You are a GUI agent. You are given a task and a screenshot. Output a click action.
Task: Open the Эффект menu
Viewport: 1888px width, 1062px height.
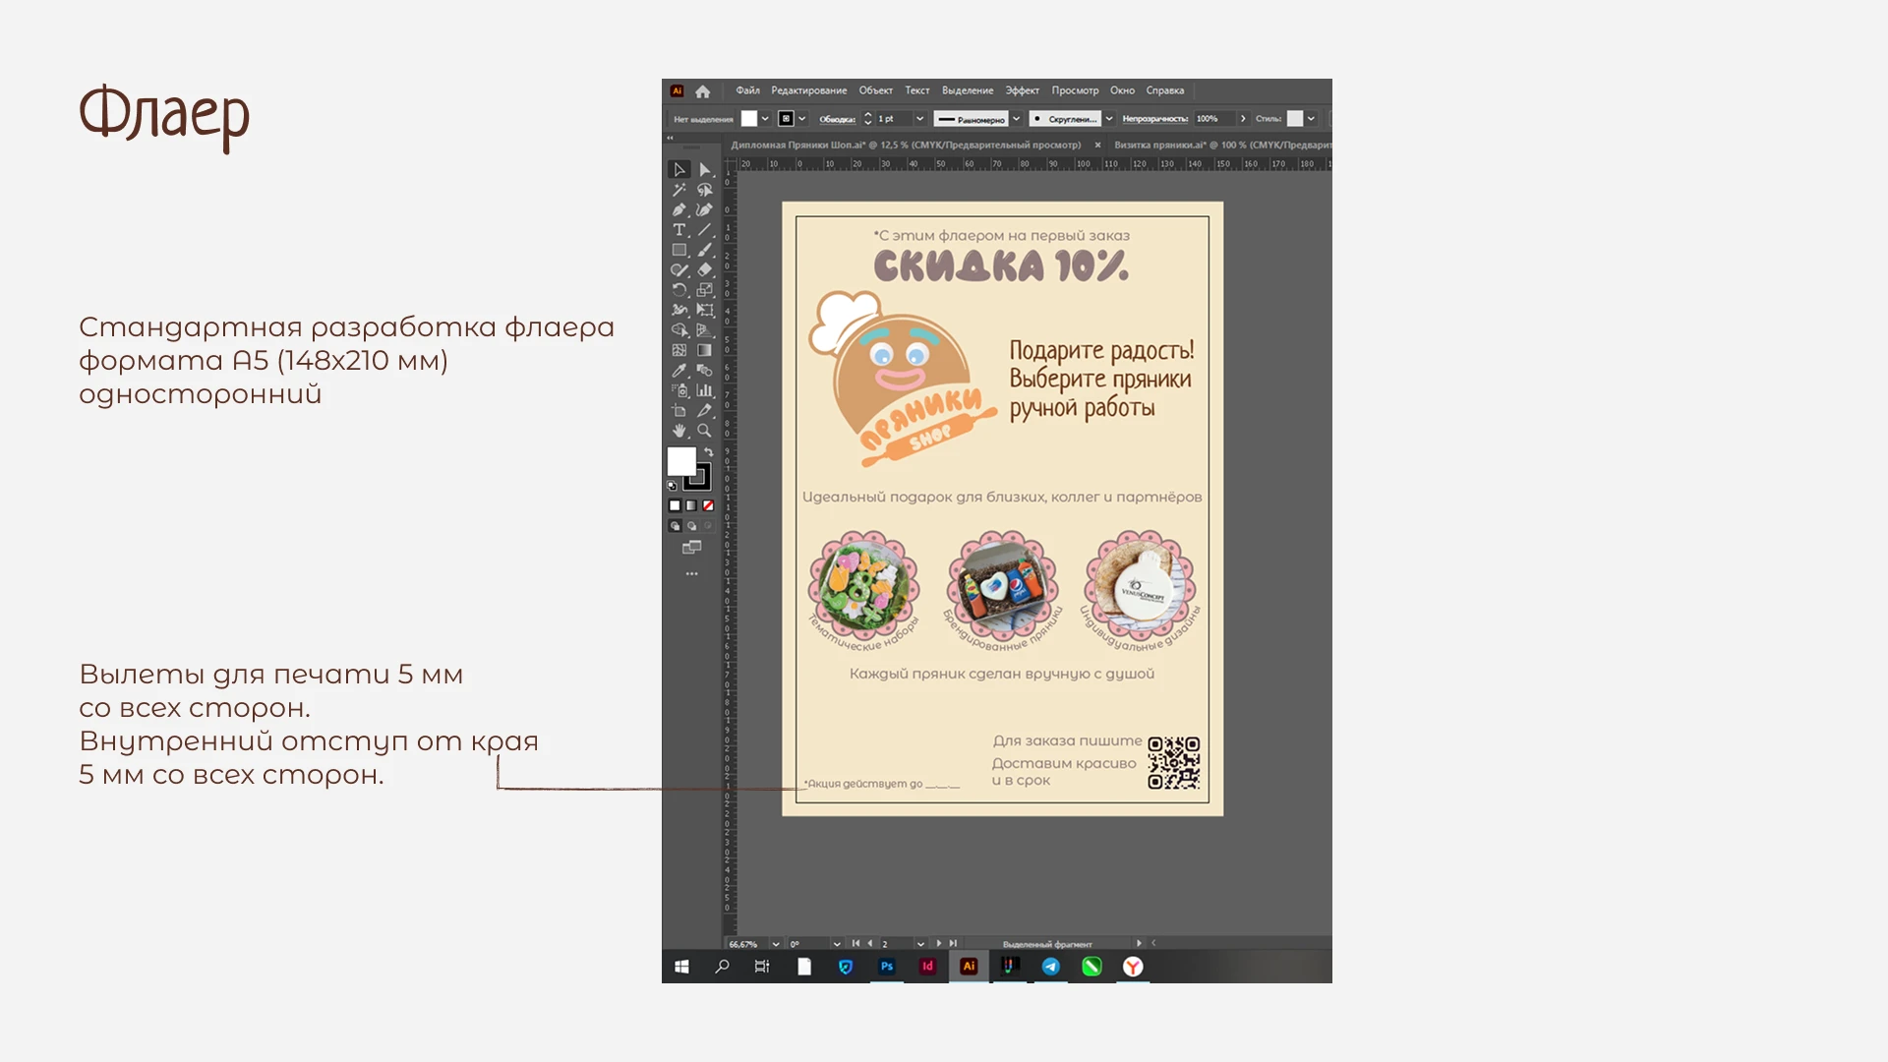1022,90
